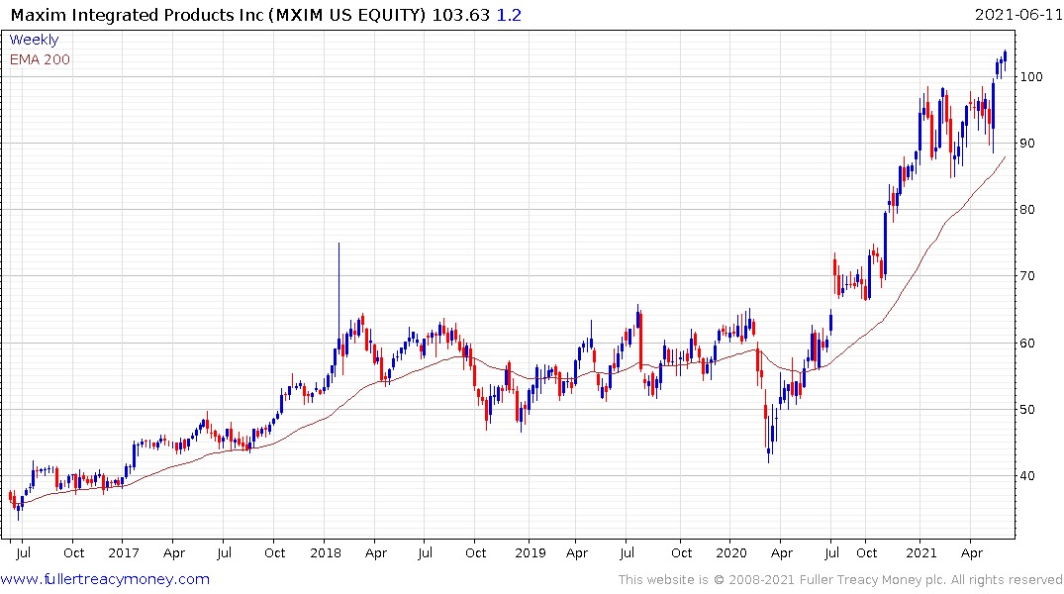The image size is (1064, 594).
Task: Click the 2019 year label on time axis
Action: coord(530,552)
